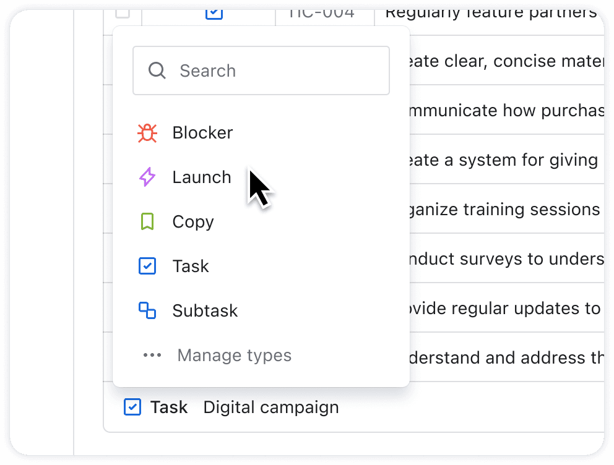Click the magnifying glass search icon
Viewport: 614px width, 465px height.
[157, 70]
